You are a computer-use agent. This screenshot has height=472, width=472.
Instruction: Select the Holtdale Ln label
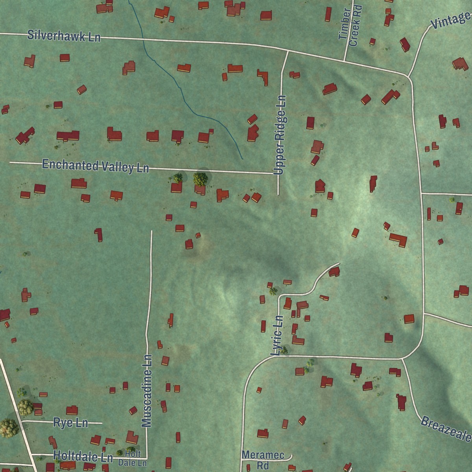point(83,457)
